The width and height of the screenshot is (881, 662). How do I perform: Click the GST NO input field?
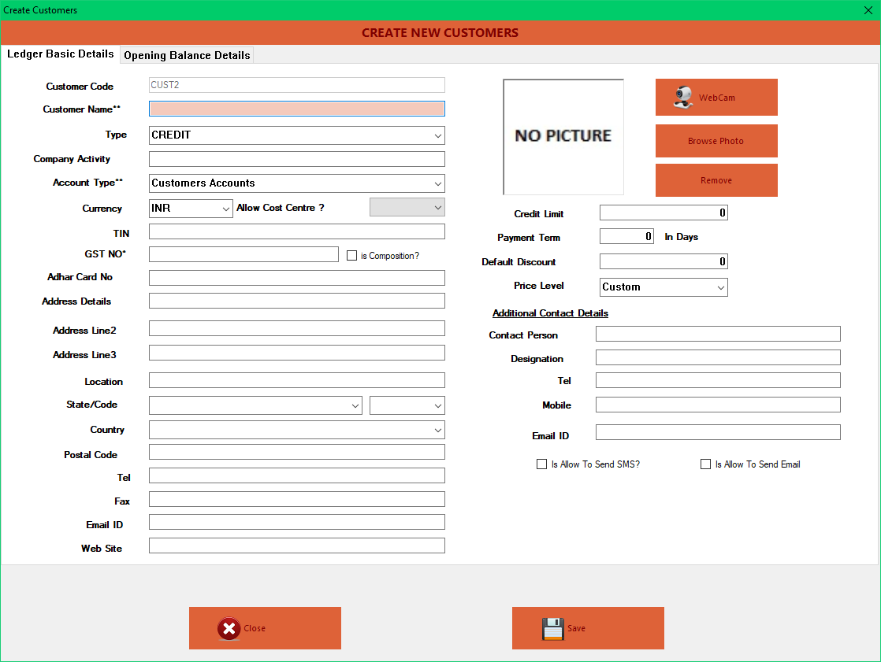coord(243,254)
